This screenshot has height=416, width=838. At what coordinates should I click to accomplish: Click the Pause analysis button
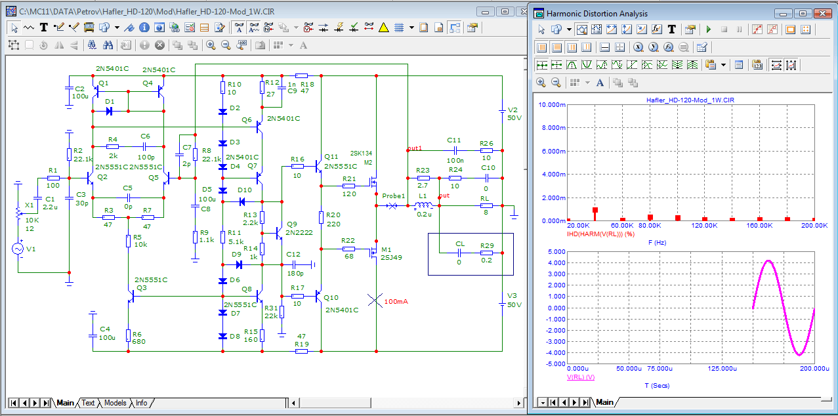click(x=739, y=30)
